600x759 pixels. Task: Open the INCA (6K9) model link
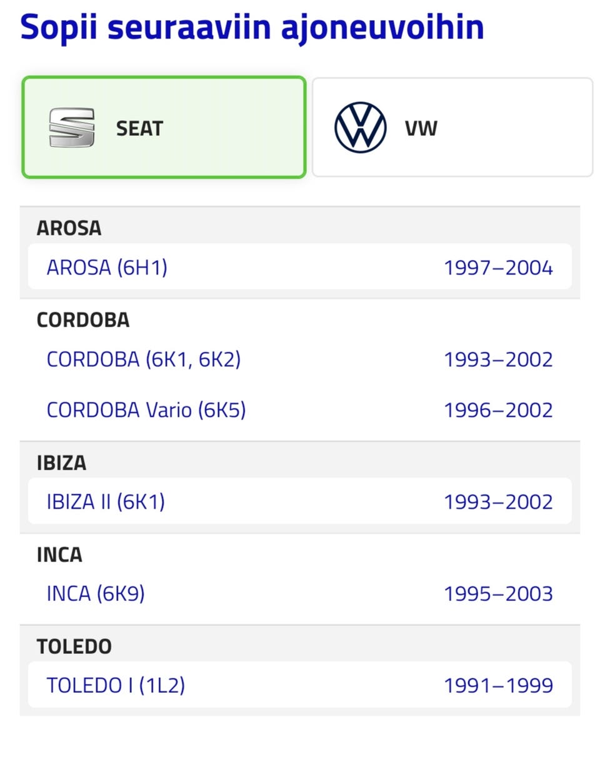coord(96,593)
